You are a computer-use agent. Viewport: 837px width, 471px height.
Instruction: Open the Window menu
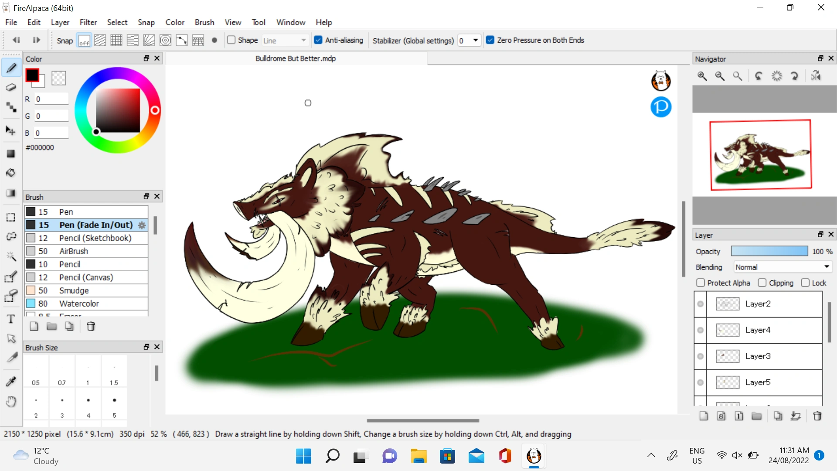point(290,22)
